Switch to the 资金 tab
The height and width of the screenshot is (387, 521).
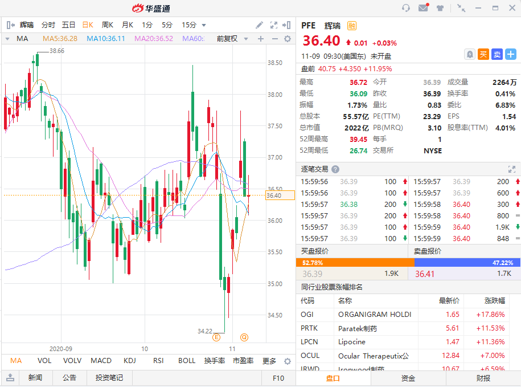(x=408, y=378)
